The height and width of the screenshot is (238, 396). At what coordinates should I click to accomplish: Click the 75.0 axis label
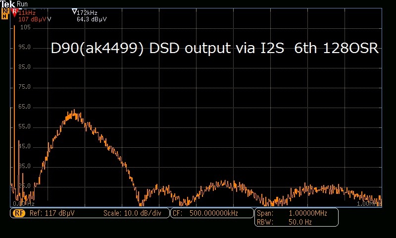click(x=24, y=87)
